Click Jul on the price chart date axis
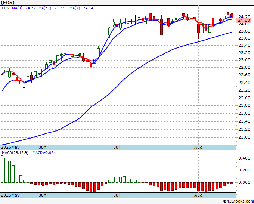254x204 pixels. click(x=117, y=147)
